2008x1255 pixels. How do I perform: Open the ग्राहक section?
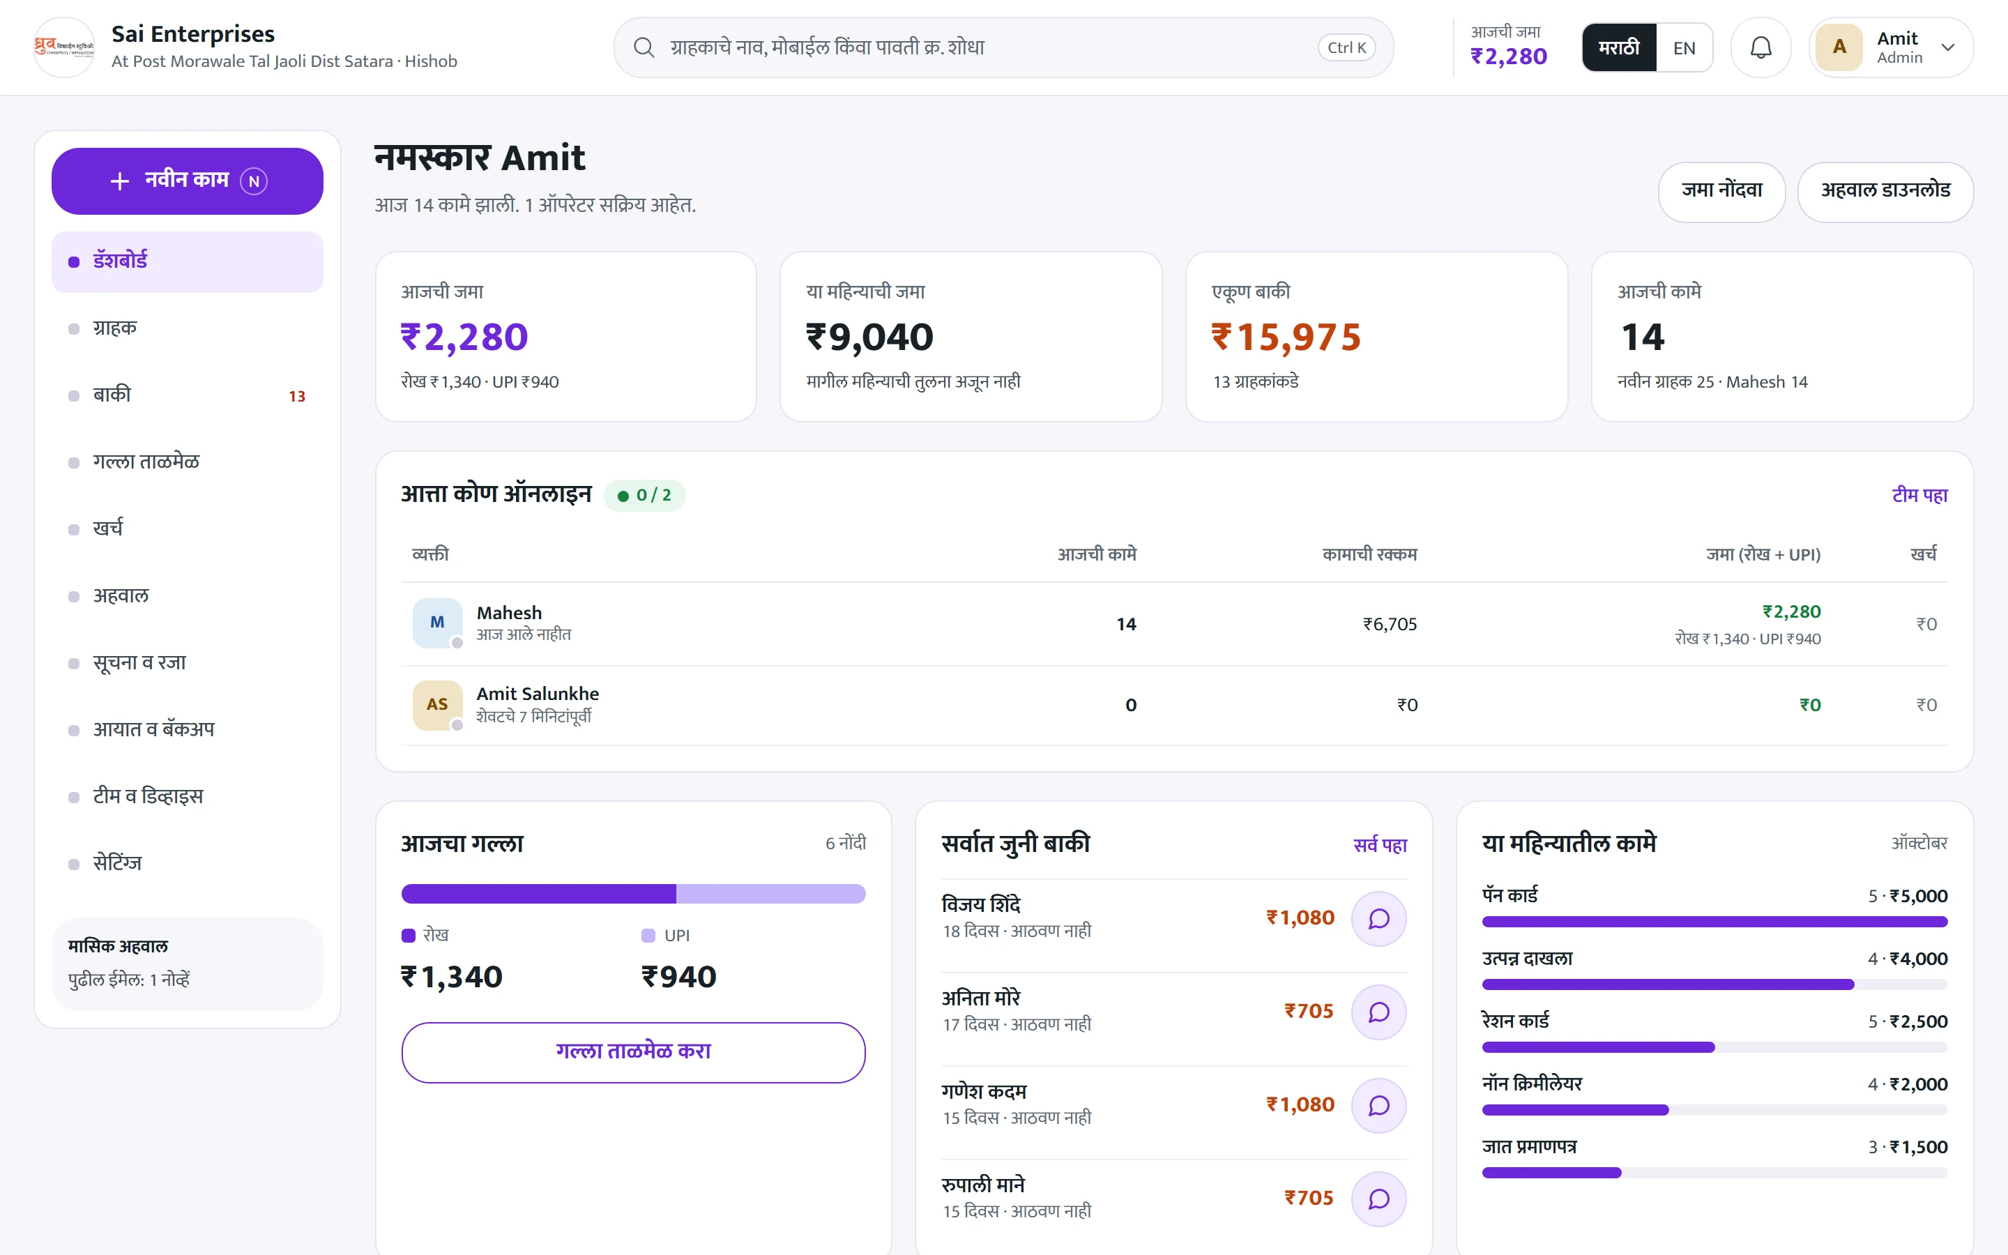[188, 328]
